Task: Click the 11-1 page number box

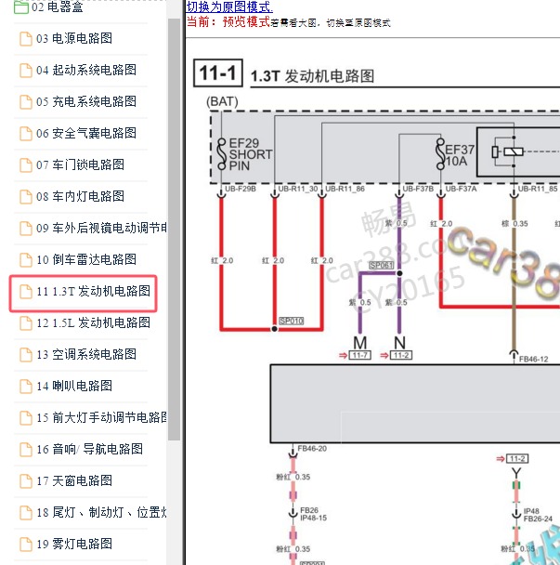Action: (x=218, y=73)
